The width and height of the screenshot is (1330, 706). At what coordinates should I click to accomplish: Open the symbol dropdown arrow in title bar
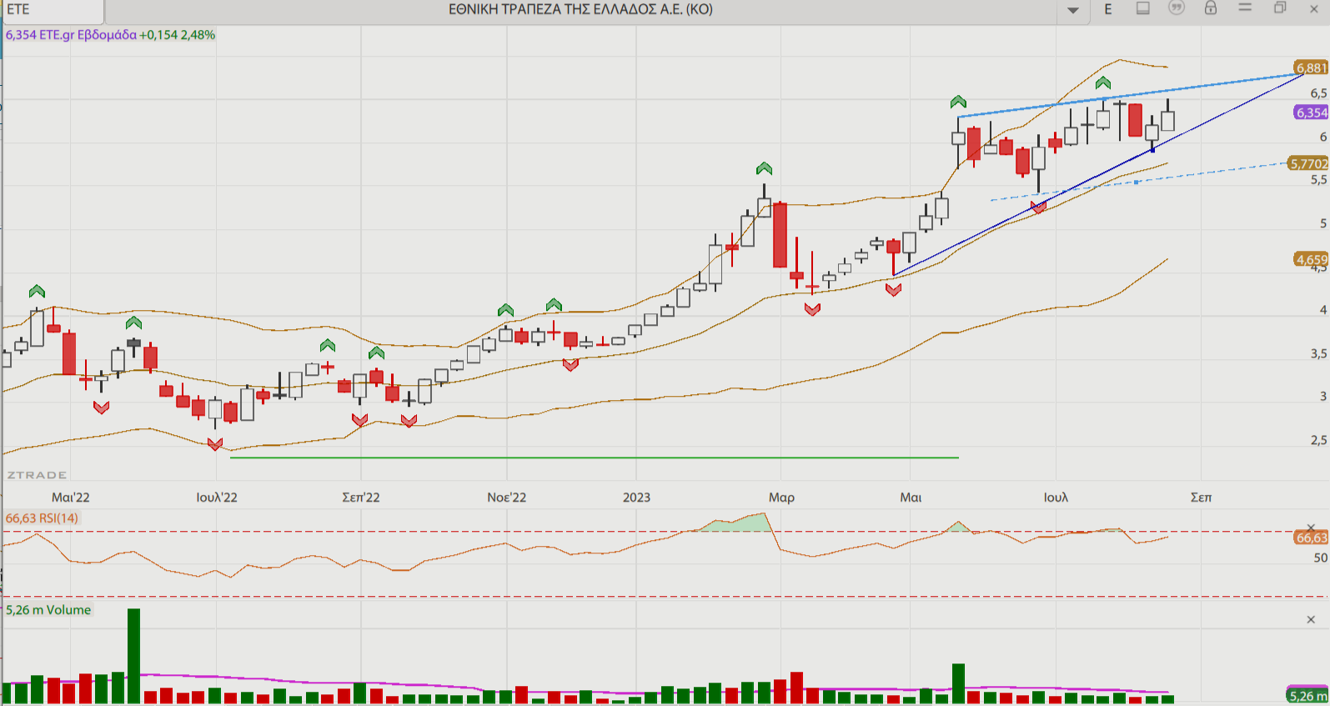pyautogui.click(x=1073, y=10)
